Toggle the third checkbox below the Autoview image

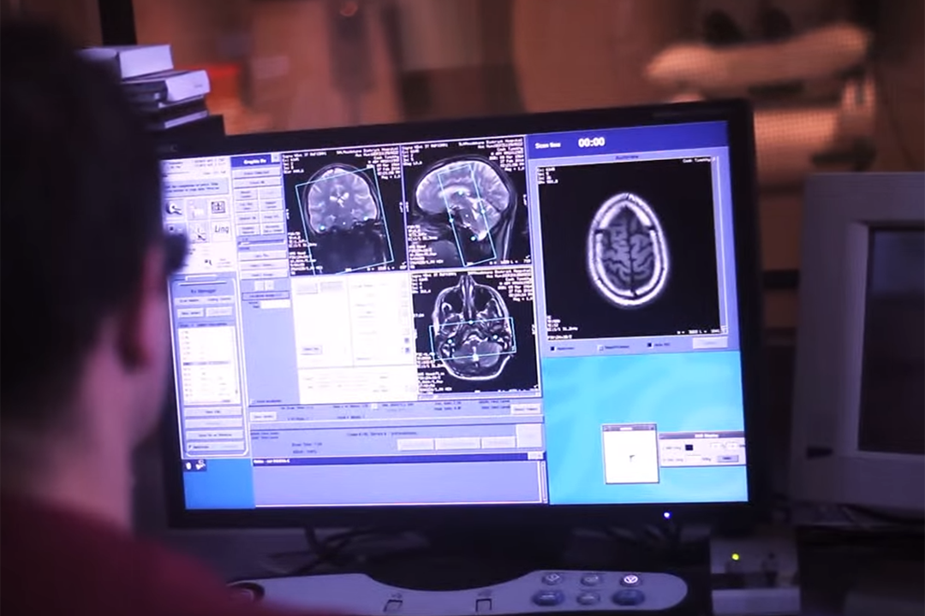click(x=649, y=346)
